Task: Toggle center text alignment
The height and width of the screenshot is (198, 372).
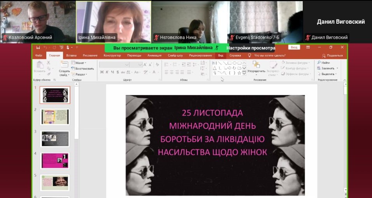Action: coord(172,72)
